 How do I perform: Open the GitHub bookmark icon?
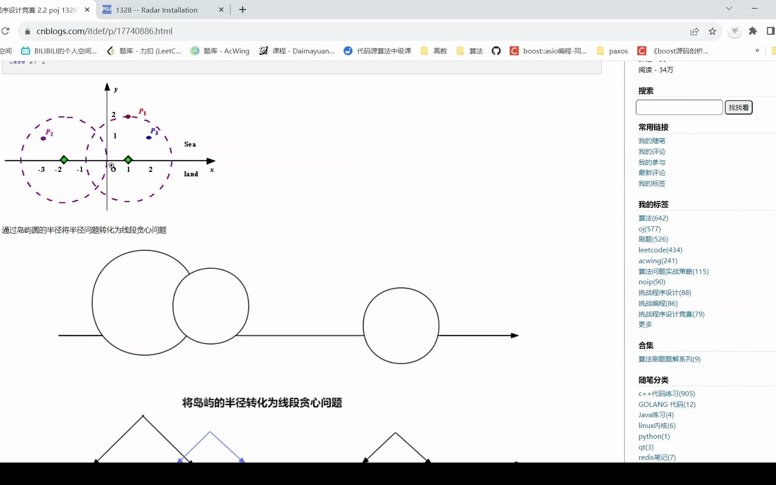click(x=496, y=51)
